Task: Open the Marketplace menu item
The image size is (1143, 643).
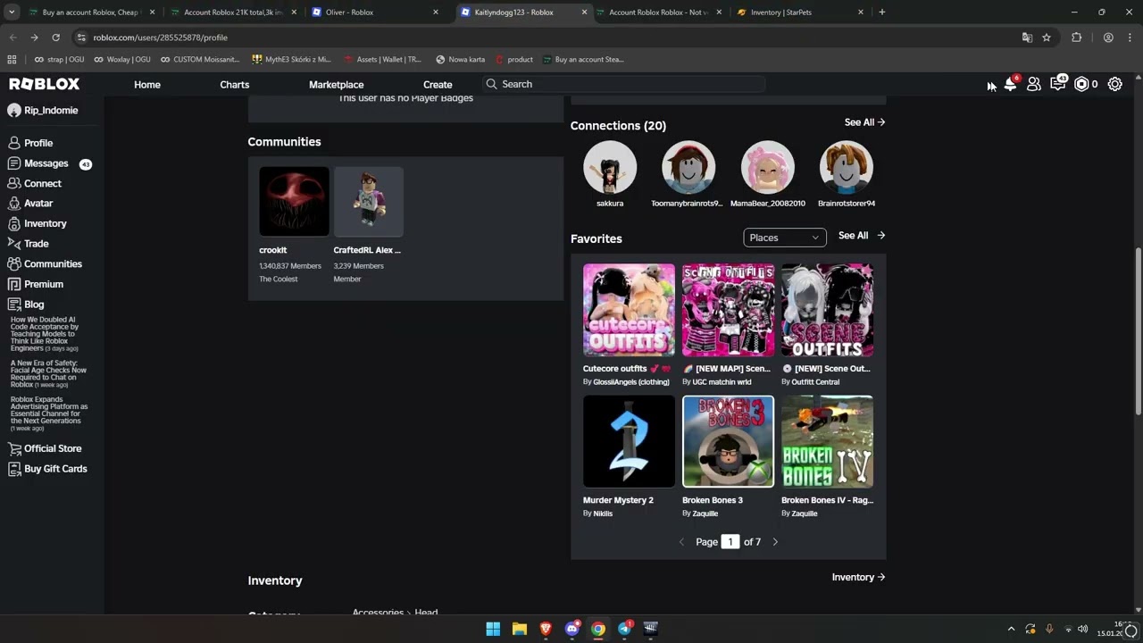Action: tap(336, 84)
